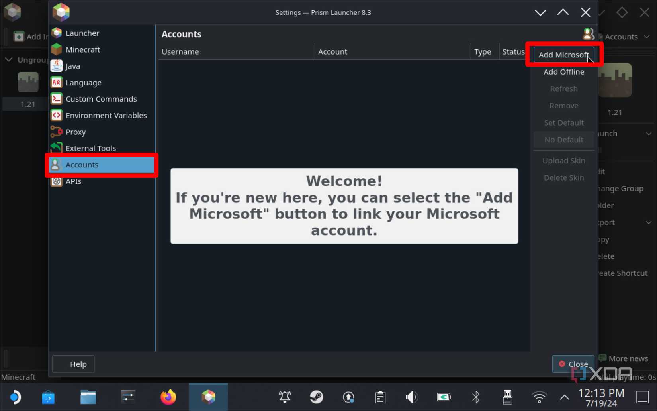Open the Discover store from the taskbar
Screen dimensions: 657x411
coord(48,397)
